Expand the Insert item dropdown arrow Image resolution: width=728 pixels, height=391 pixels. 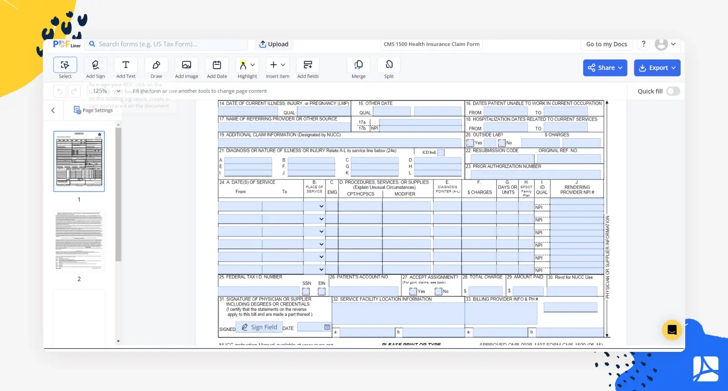pos(283,65)
